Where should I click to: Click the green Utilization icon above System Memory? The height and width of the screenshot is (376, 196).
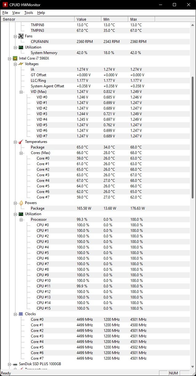coord(21,47)
